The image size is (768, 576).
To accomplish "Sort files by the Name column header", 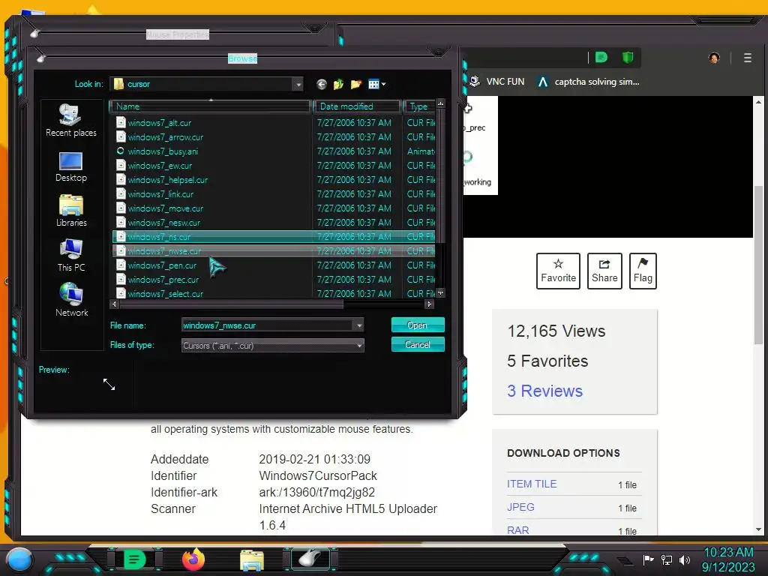I will 211,106.
